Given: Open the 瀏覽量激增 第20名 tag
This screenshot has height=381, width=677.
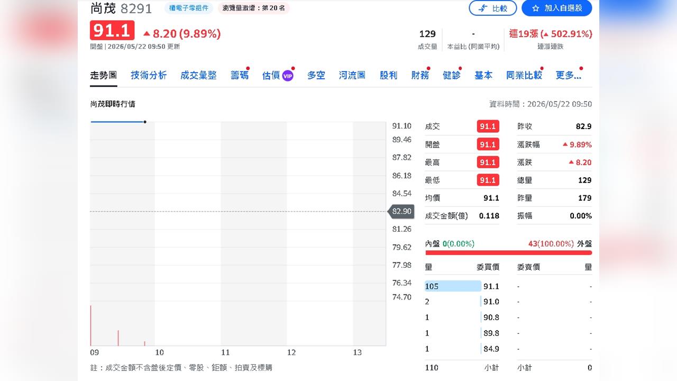Looking at the screenshot, I should pyautogui.click(x=254, y=8).
